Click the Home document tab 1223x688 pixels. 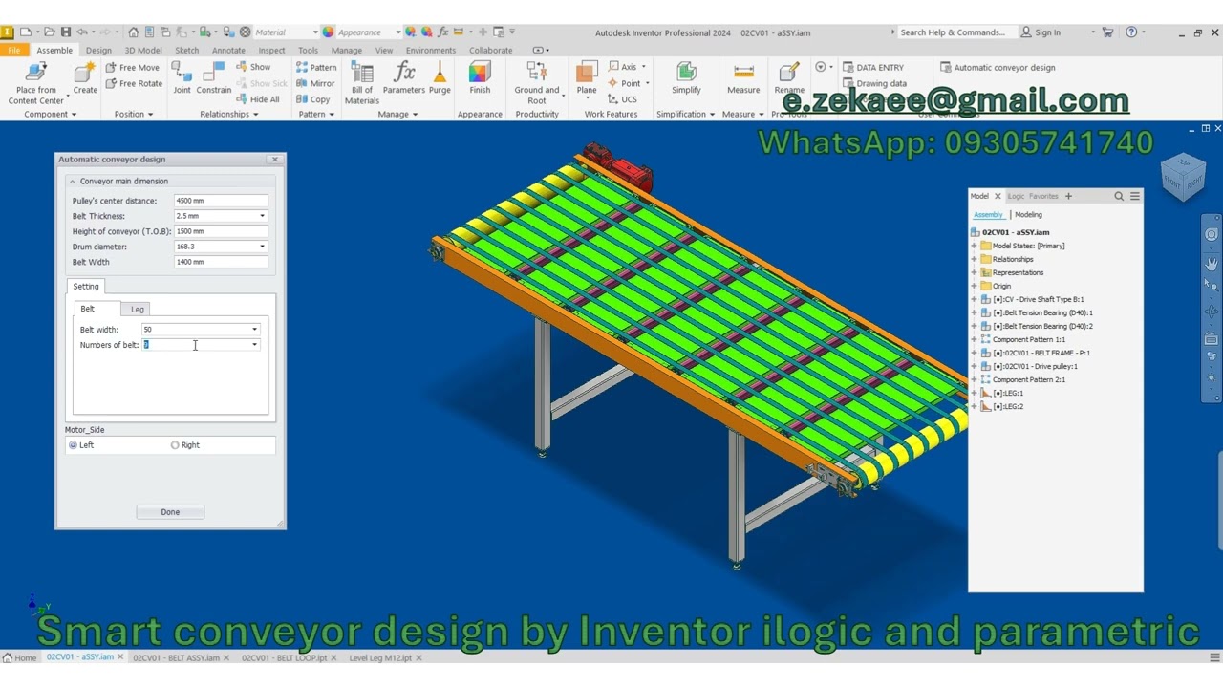19,658
